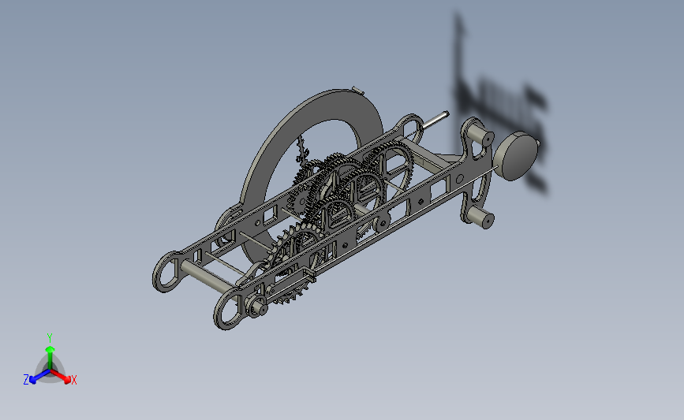684x420 pixels.
Task: Select the lower right cylindrical standoff on the frame
Action: click(480, 217)
